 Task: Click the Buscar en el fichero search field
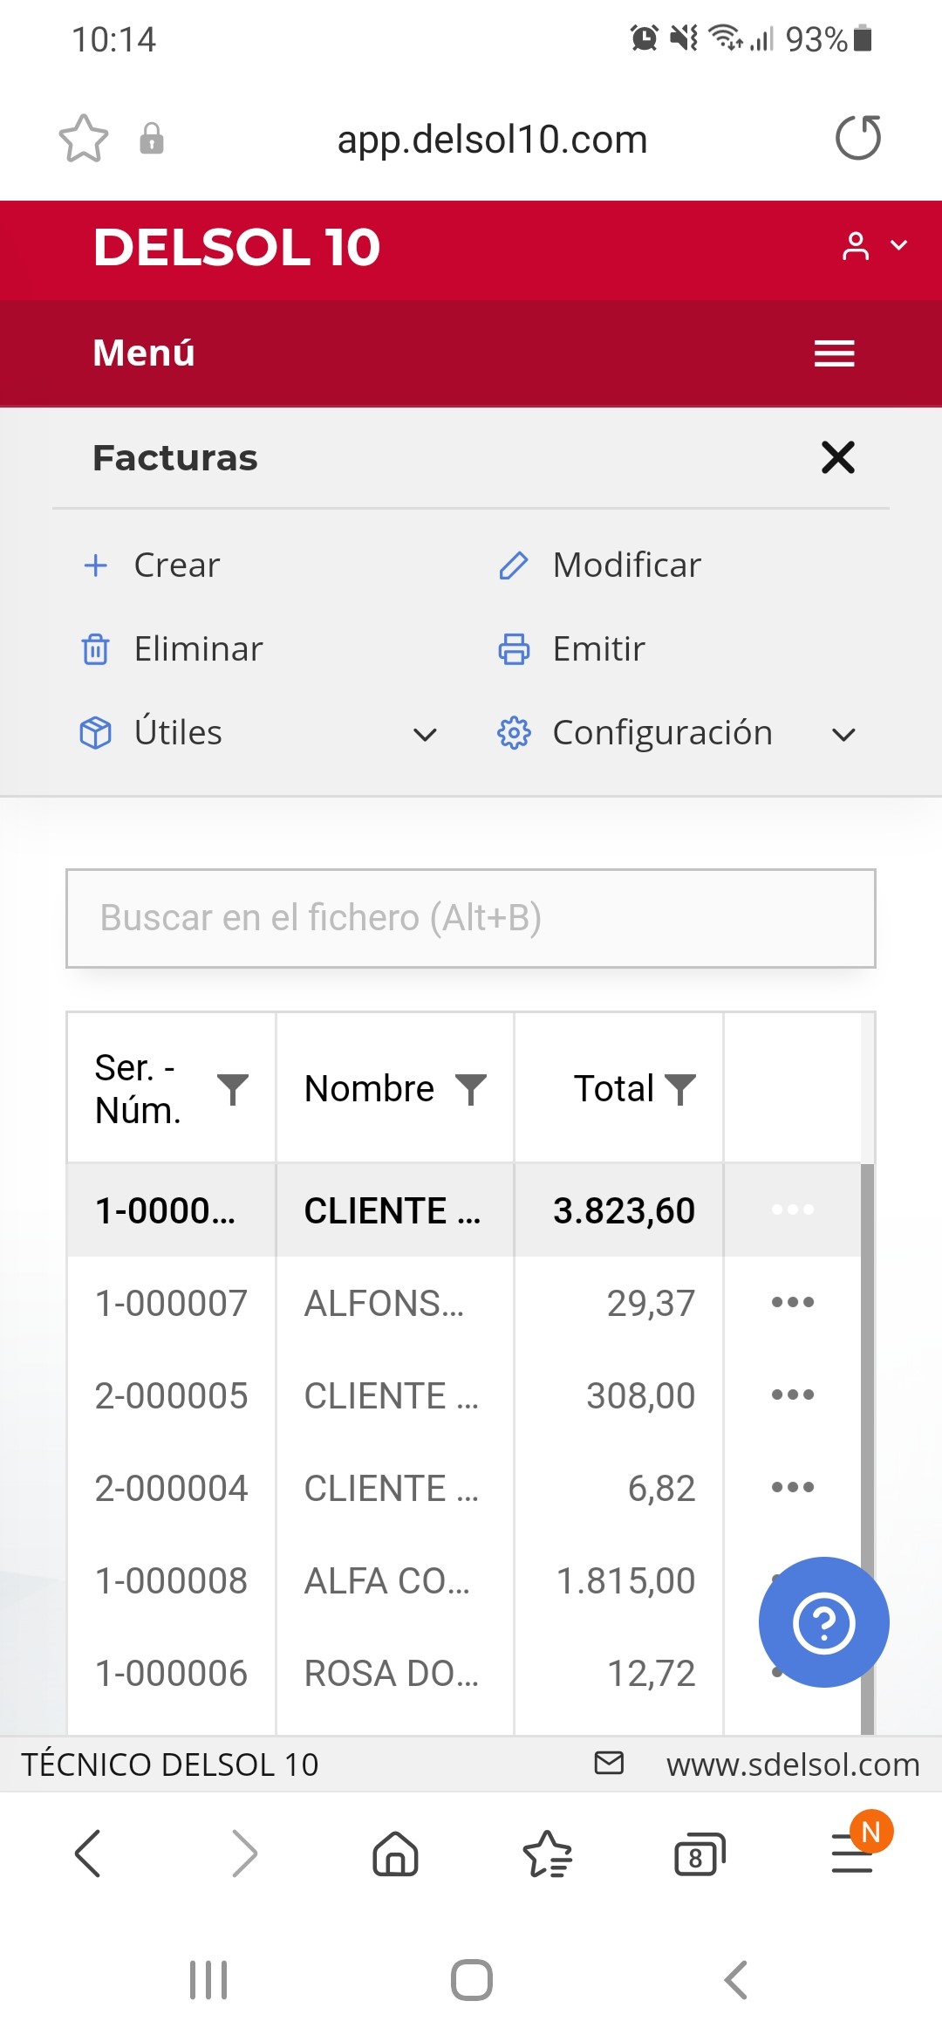click(471, 918)
